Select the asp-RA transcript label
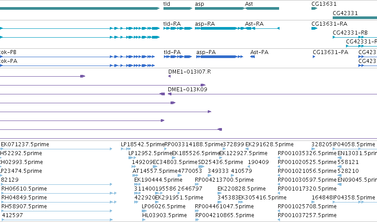377x222 pixels. pyautogui.click(x=205, y=24)
